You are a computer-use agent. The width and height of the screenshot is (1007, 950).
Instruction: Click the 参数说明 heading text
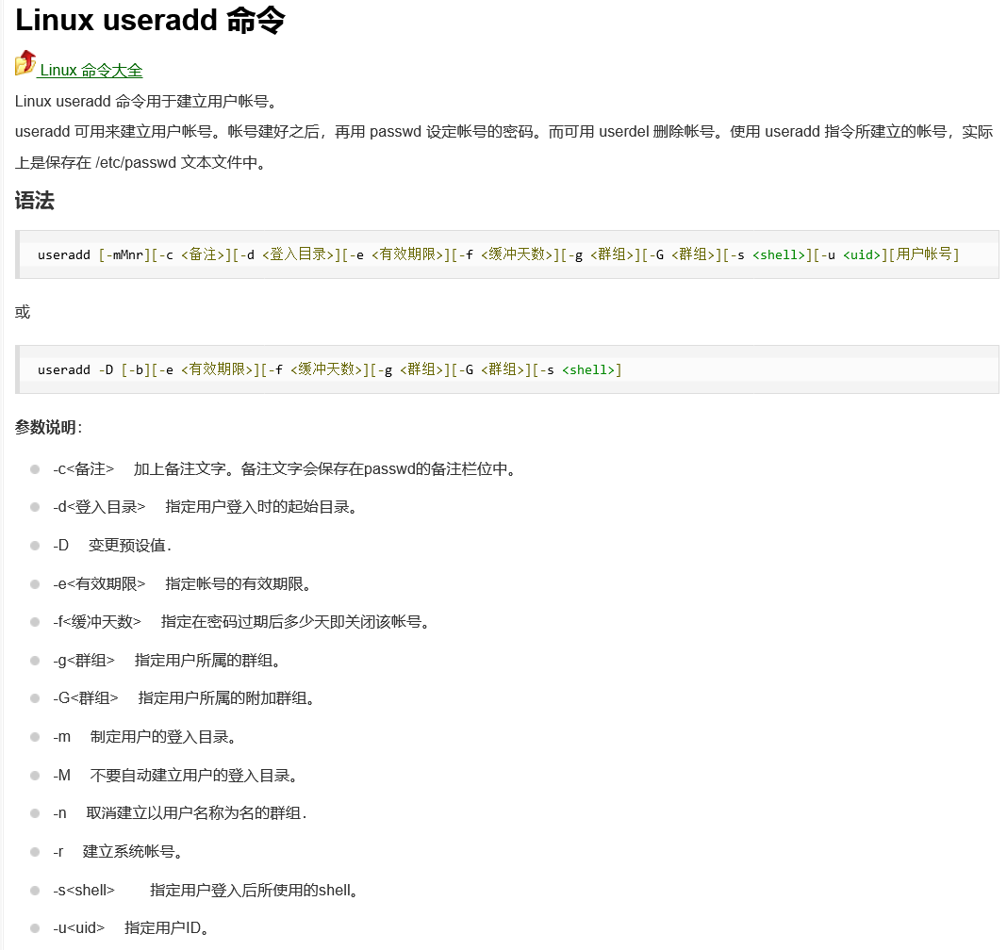pyautogui.click(x=48, y=427)
